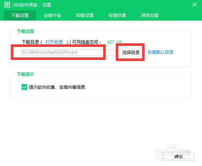This screenshot has height=166, width=202.
Task: Switch to the 下载设置 tab
Action: point(20,15)
